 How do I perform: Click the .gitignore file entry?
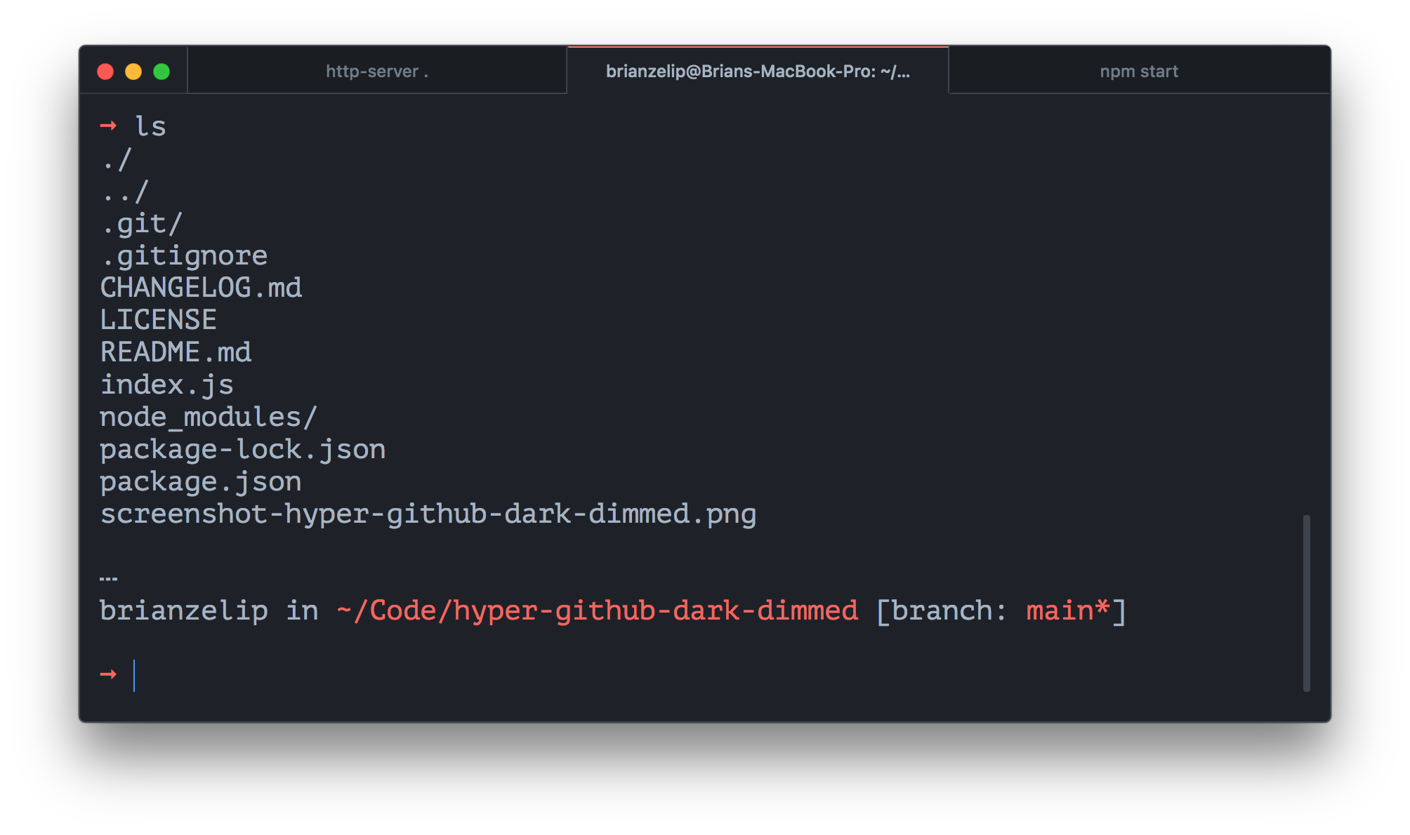pyautogui.click(x=184, y=255)
